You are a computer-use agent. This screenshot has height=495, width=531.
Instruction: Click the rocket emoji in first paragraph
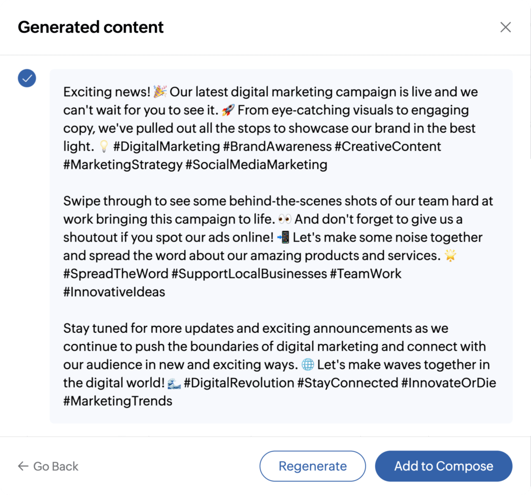coord(228,110)
